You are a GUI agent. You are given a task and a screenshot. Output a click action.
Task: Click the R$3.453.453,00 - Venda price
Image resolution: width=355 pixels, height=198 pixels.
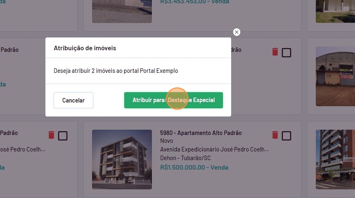point(194,2)
